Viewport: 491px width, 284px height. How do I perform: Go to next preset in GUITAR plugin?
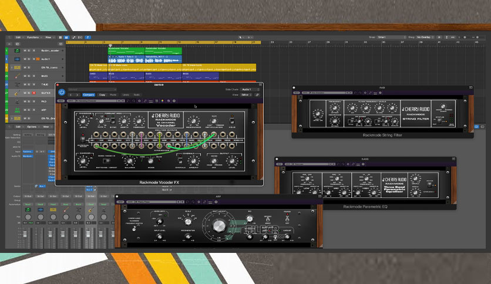pyautogui.click(x=77, y=95)
